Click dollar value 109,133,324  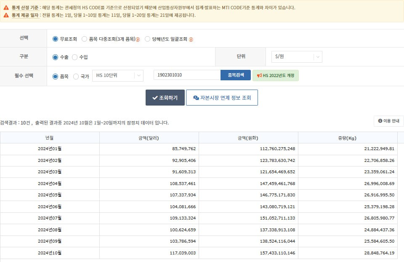pos(183,218)
